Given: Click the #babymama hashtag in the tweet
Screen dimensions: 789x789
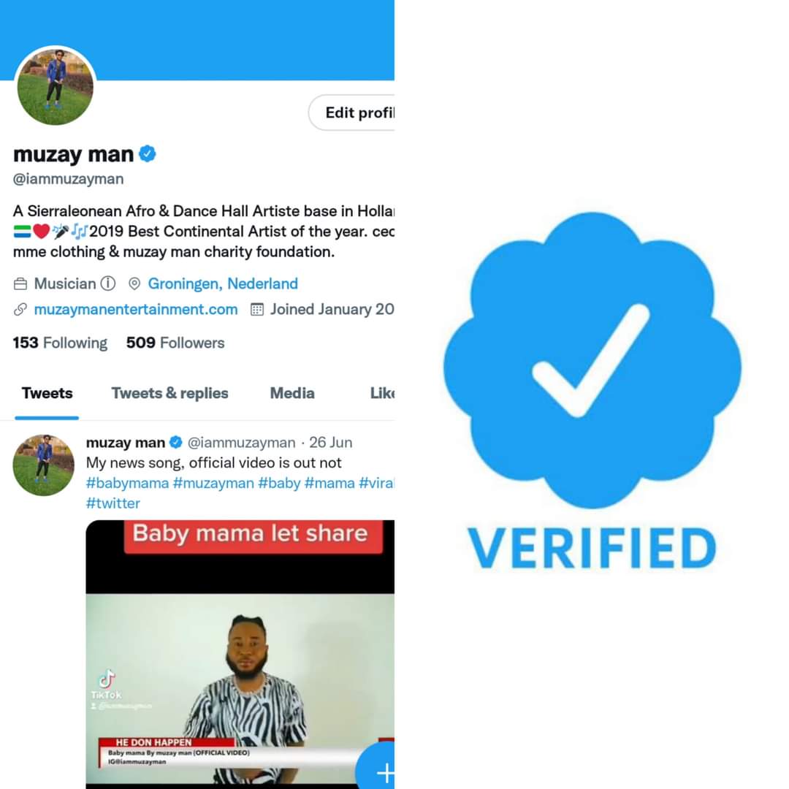Looking at the screenshot, I should 127,483.
